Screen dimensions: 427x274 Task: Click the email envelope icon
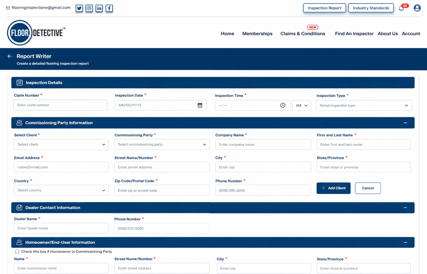point(8,8)
